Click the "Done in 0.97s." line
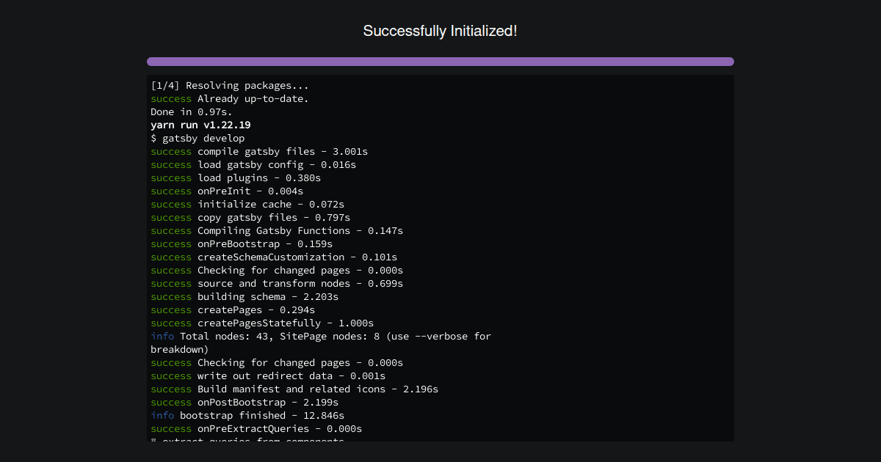This screenshot has width=881, height=462. [x=191, y=112]
